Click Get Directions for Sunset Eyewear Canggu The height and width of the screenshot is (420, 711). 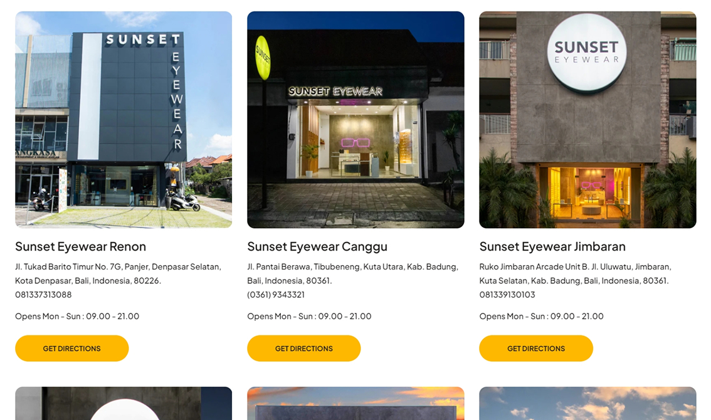click(304, 349)
